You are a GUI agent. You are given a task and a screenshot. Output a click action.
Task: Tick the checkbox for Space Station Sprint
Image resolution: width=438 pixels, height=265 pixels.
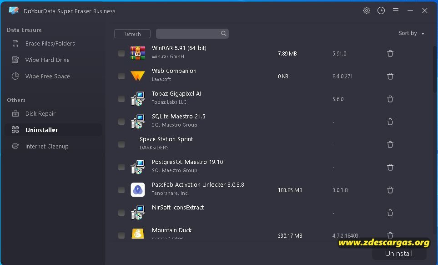click(121, 144)
